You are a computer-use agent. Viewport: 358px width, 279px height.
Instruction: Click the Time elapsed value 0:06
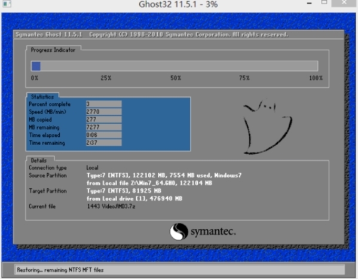pyautogui.click(x=104, y=135)
